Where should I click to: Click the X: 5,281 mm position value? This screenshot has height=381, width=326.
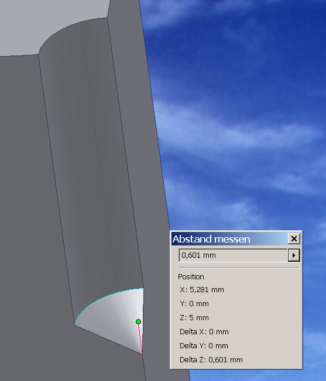(202, 290)
